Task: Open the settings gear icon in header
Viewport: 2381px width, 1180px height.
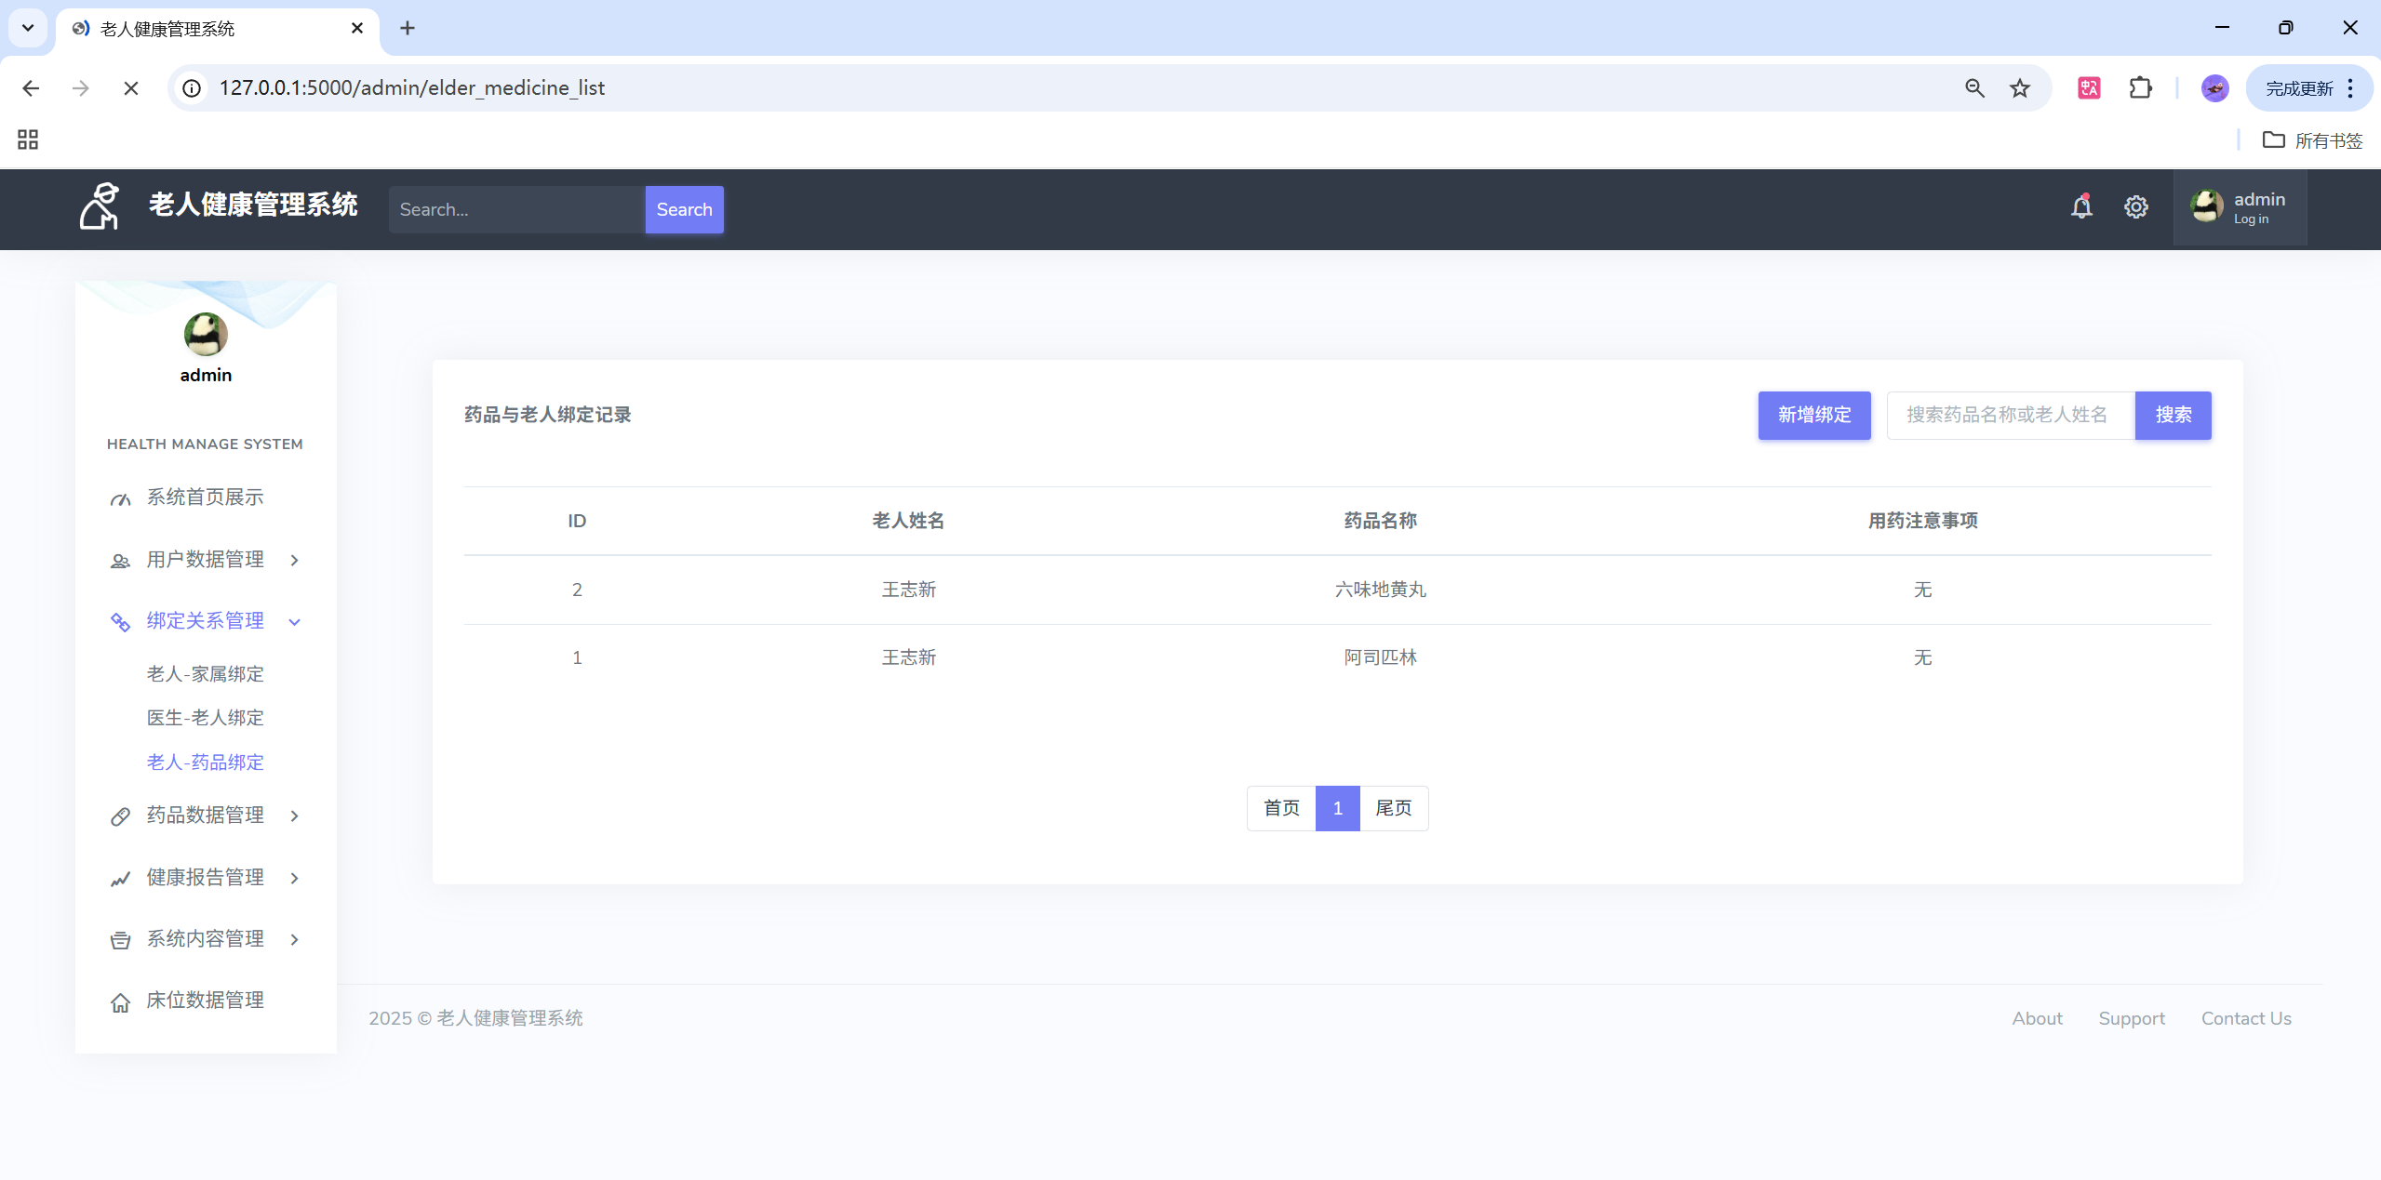Action: coord(2135,207)
